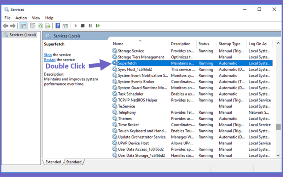Viewport: 283px width, 177px height.
Task: Click 'Monitors sy...' description cell
Action: 183,75
